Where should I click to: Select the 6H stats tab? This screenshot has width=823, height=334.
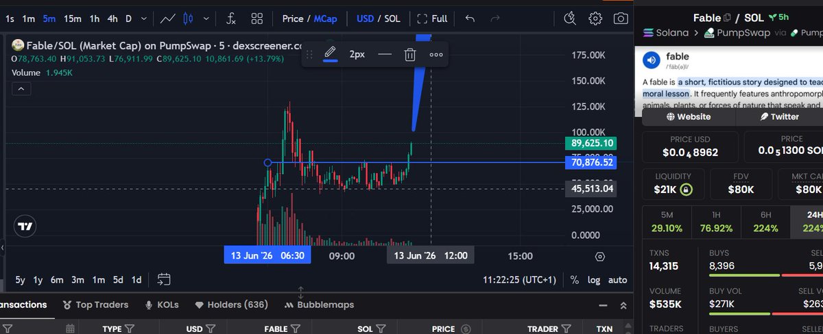pyautogui.click(x=766, y=221)
